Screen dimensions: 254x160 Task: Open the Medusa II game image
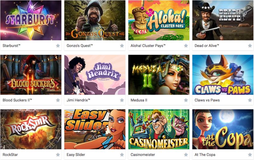click(x=159, y=75)
